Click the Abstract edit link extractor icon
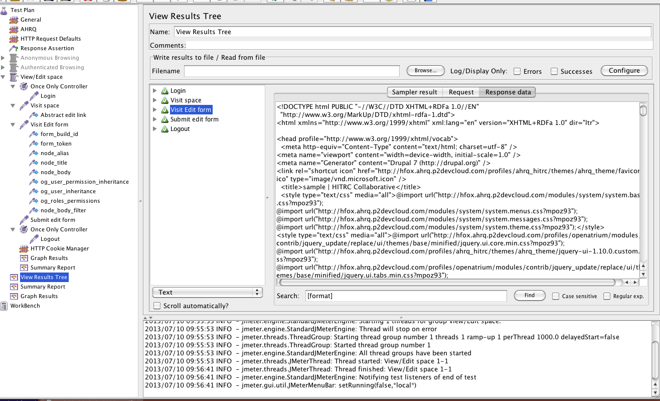Viewport: 660px width, 401px height. [34, 115]
